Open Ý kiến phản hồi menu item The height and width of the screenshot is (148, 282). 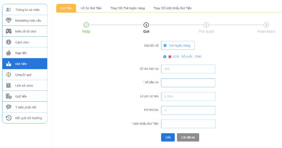(x=25, y=107)
